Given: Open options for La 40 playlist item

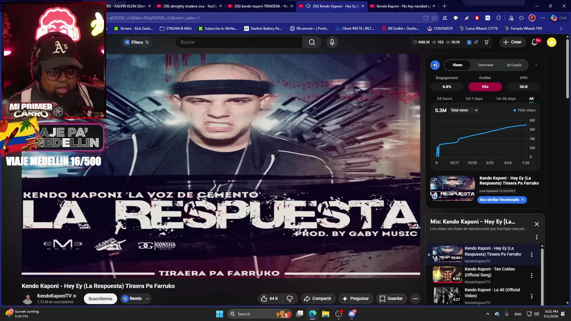Looking at the screenshot, I should (531, 296).
